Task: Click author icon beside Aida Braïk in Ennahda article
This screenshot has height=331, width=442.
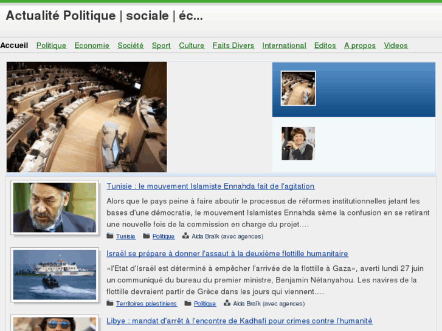Action: (185, 236)
